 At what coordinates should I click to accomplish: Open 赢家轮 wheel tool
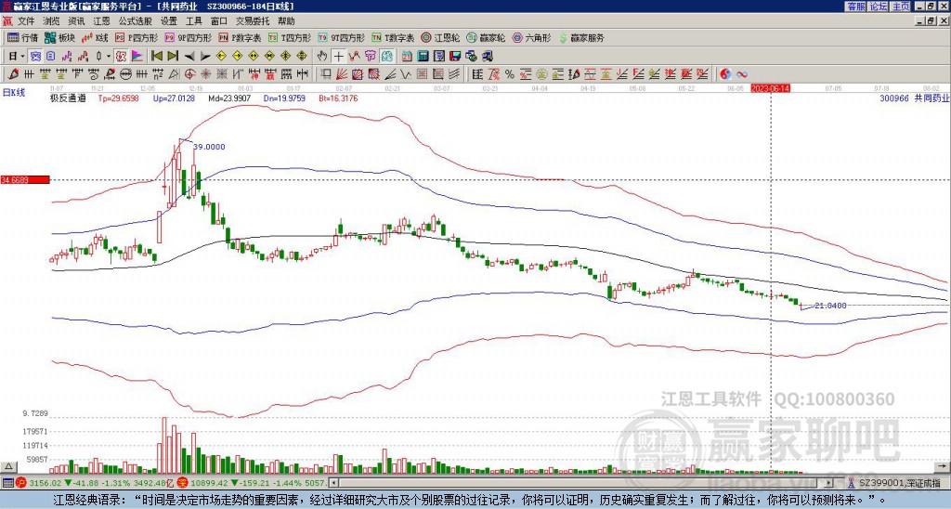pyautogui.click(x=486, y=37)
